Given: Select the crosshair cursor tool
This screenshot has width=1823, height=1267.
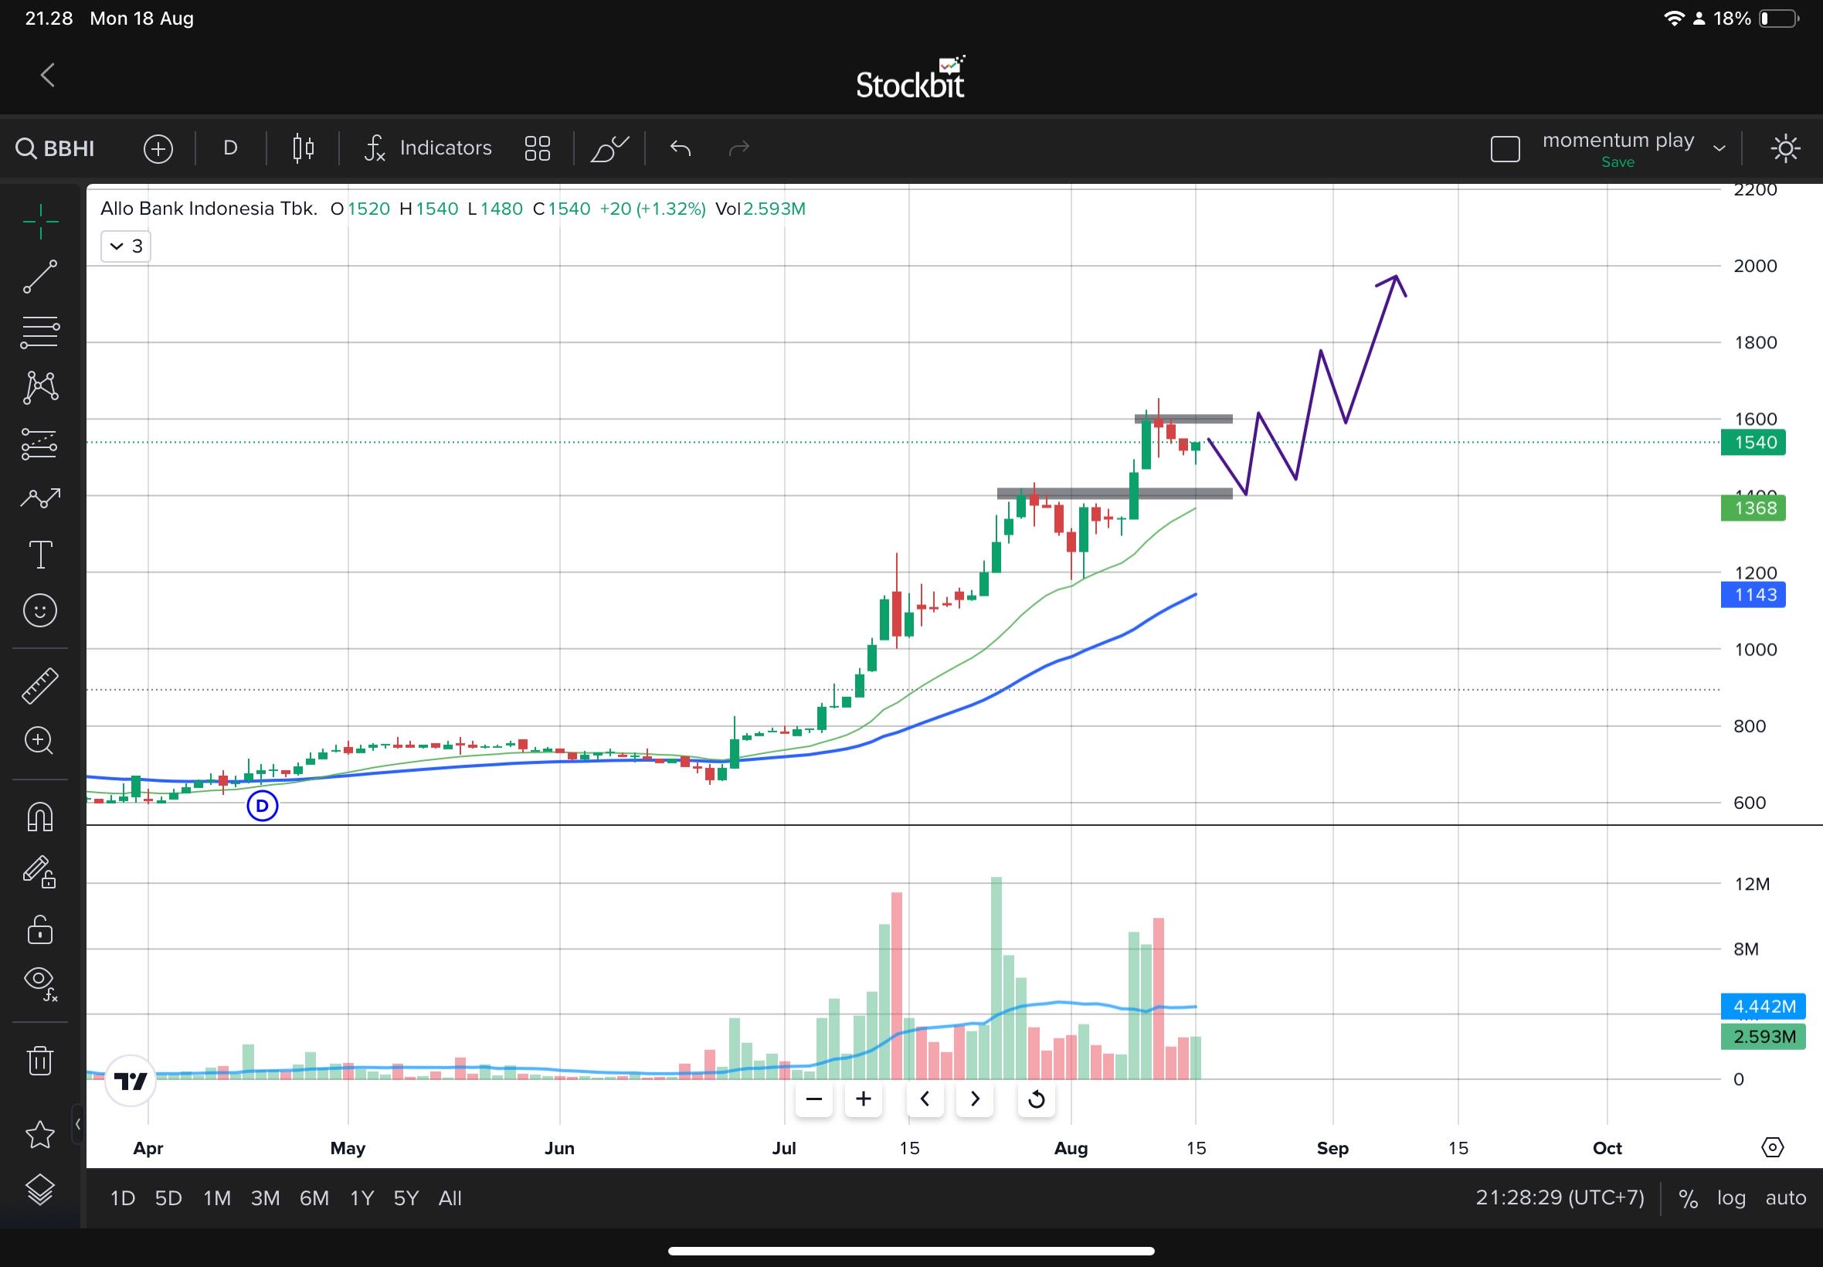Looking at the screenshot, I should (x=40, y=222).
